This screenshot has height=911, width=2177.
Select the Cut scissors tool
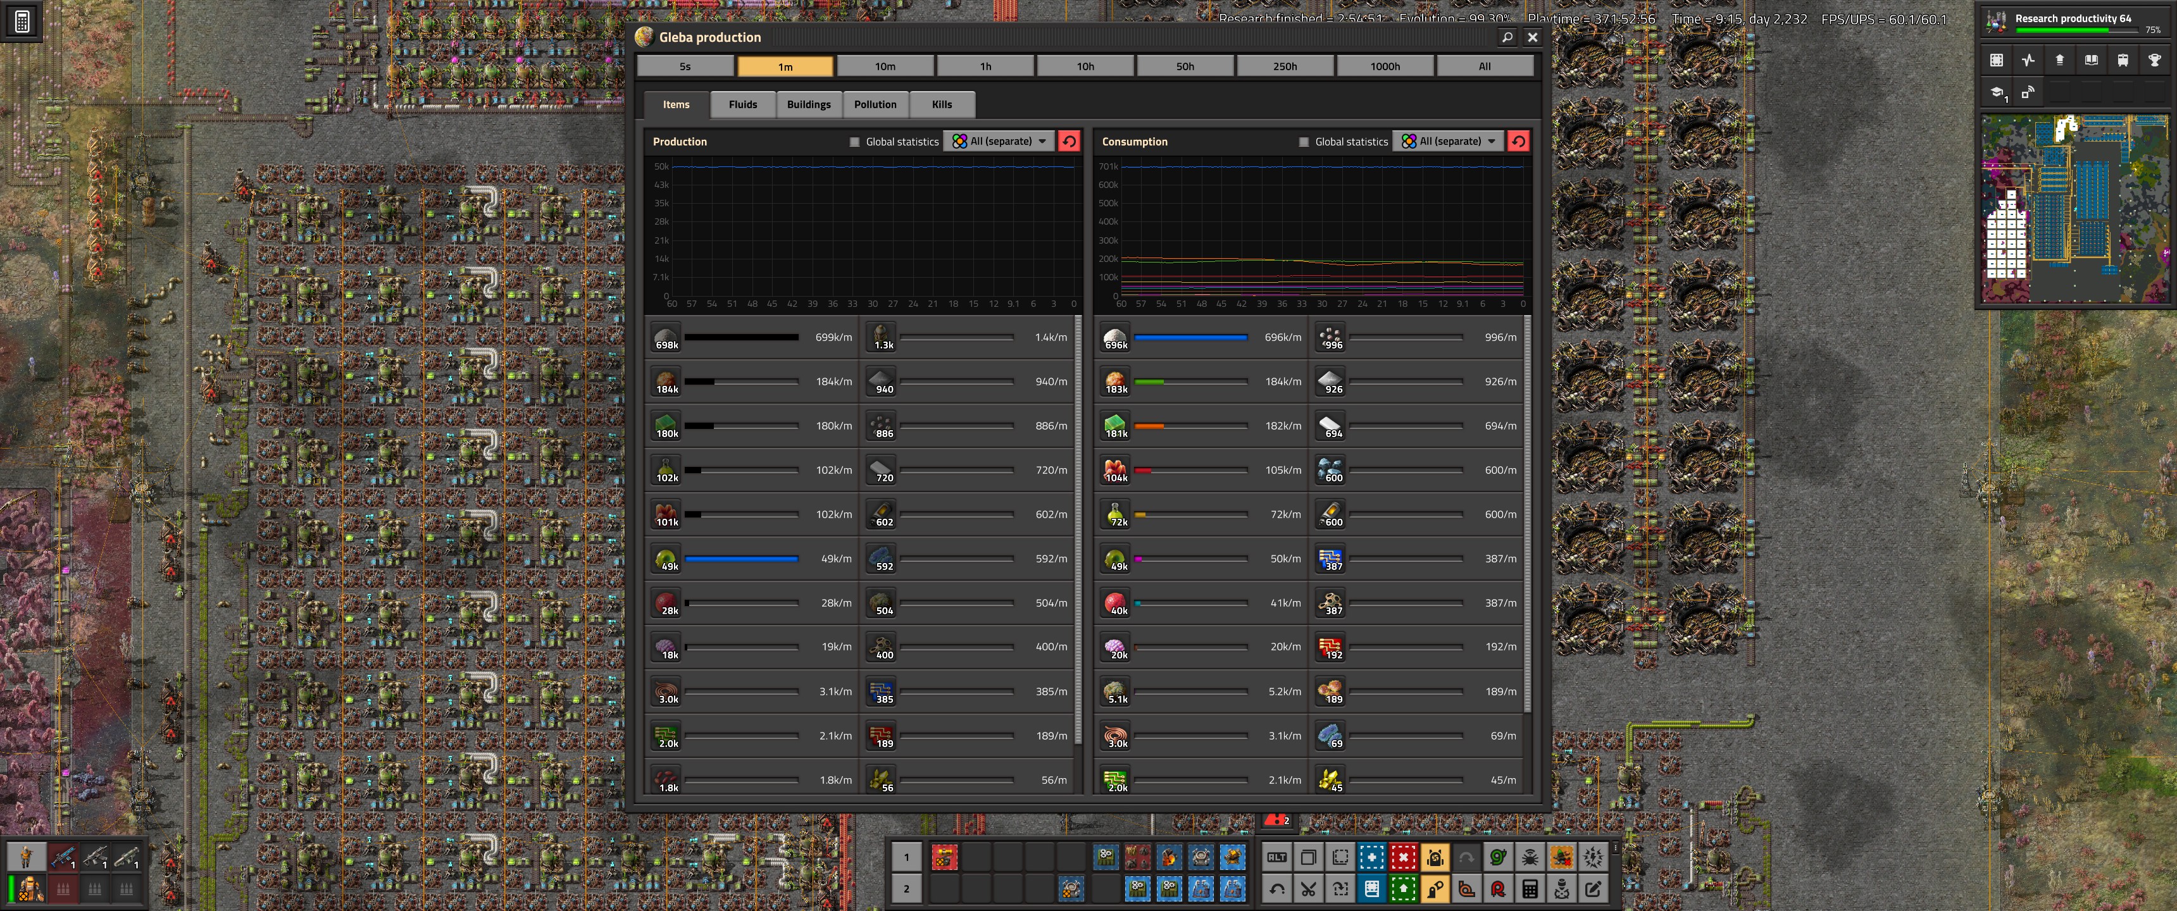(1308, 888)
